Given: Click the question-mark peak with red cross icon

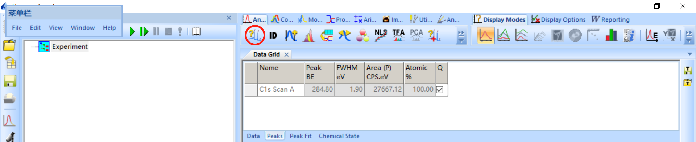Looking at the screenshot, I should (x=434, y=35).
